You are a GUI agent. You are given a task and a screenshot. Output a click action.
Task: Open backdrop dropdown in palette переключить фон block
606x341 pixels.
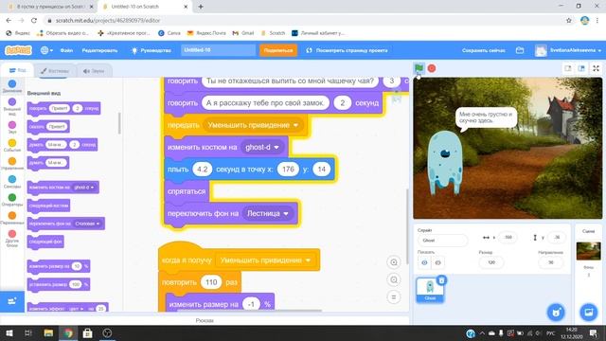click(x=87, y=224)
